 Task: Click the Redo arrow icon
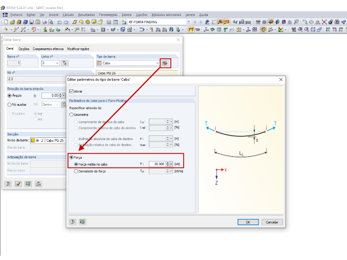click(x=66, y=22)
